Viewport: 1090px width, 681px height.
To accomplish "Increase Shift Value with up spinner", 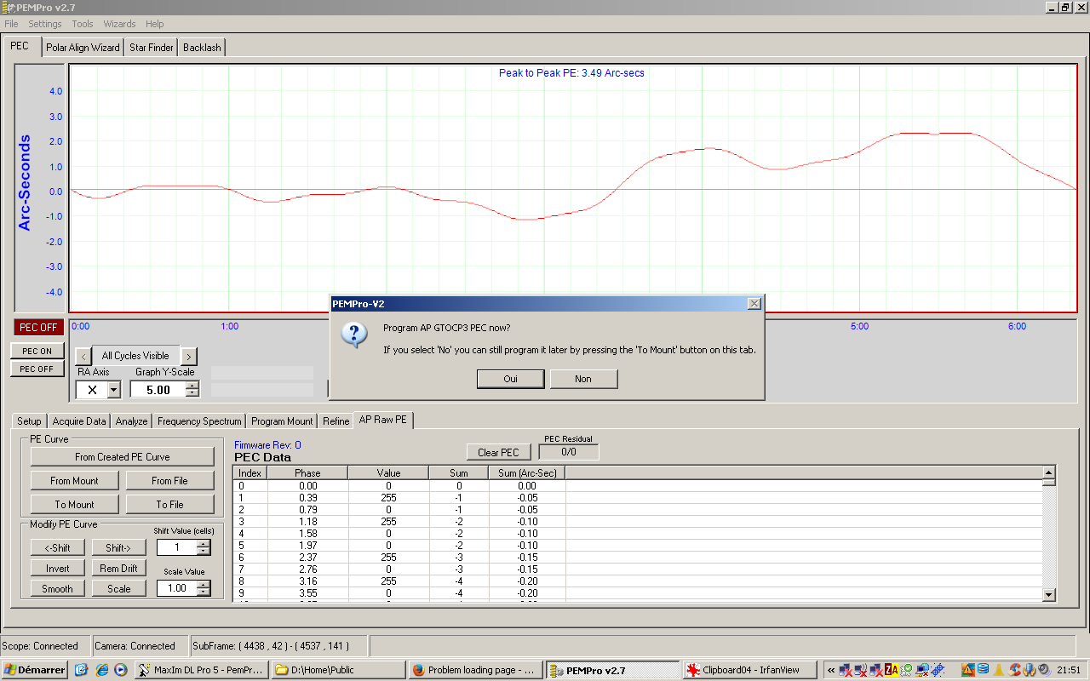I will (204, 544).
